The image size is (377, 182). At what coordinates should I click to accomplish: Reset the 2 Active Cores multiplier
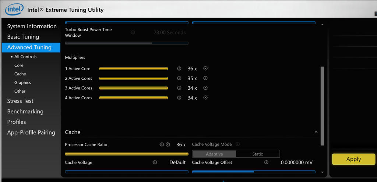[x=205, y=78]
